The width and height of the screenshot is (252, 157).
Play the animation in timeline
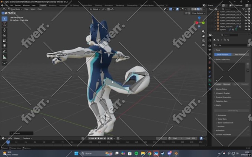tap(99, 138)
